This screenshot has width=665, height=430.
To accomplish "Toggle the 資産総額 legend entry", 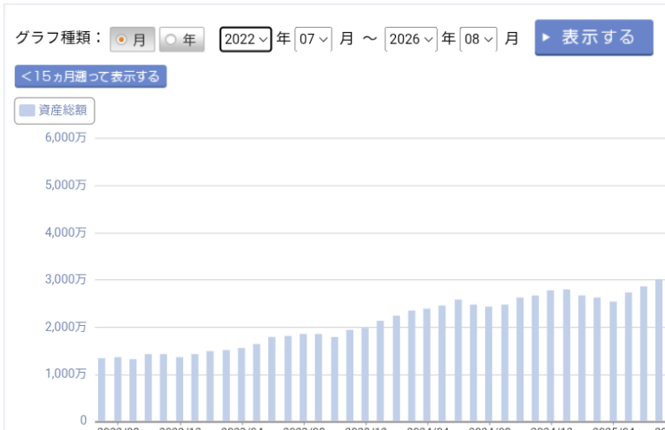I will (x=55, y=111).
